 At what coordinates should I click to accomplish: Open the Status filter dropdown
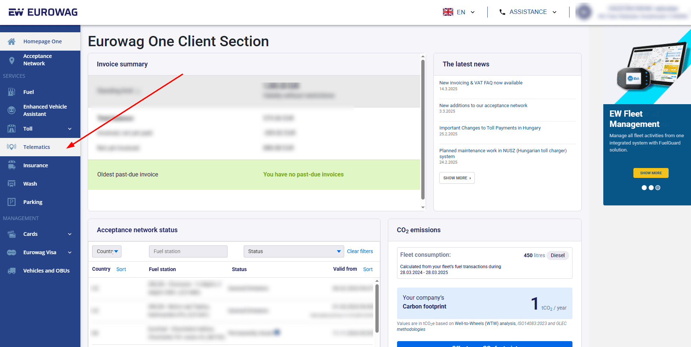(294, 251)
